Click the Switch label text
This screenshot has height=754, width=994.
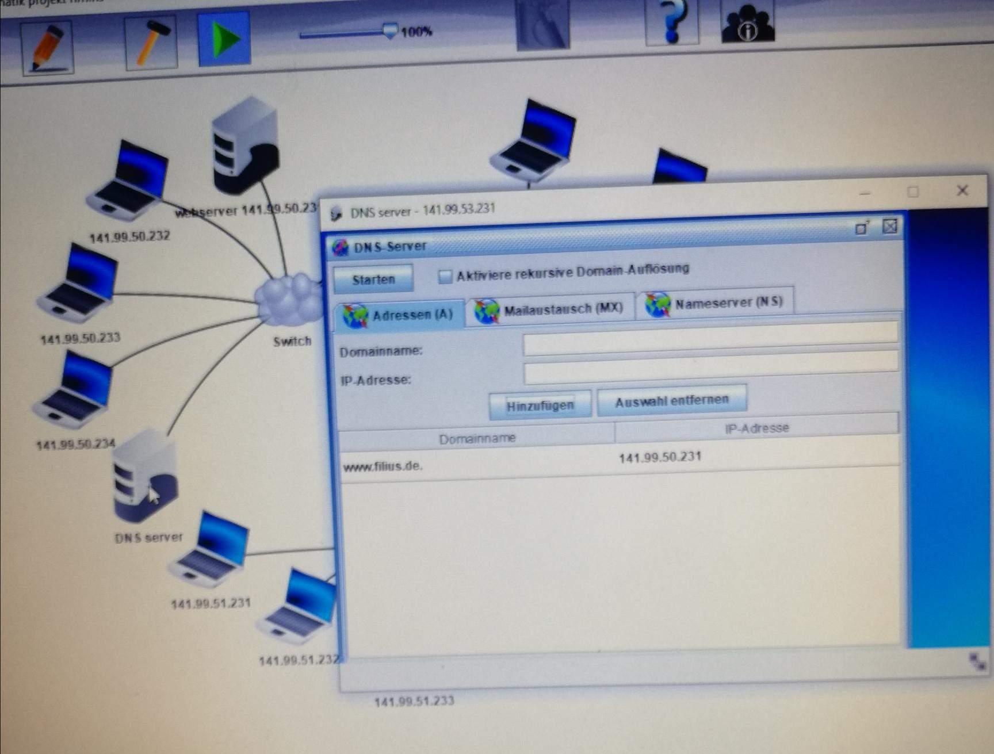[292, 341]
